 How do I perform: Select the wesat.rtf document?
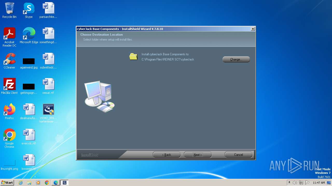pos(48,86)
